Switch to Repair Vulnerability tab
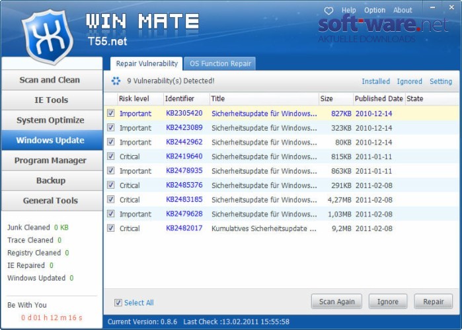462x330 pixels. pyautogui.click(x=147, y=63)
